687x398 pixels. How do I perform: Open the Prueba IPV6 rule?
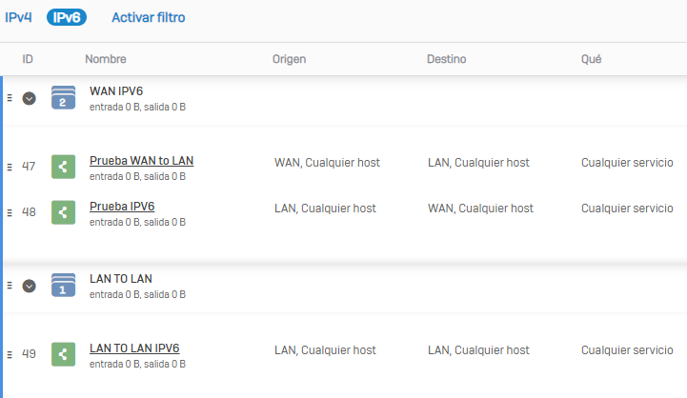(x=122, y=206)
